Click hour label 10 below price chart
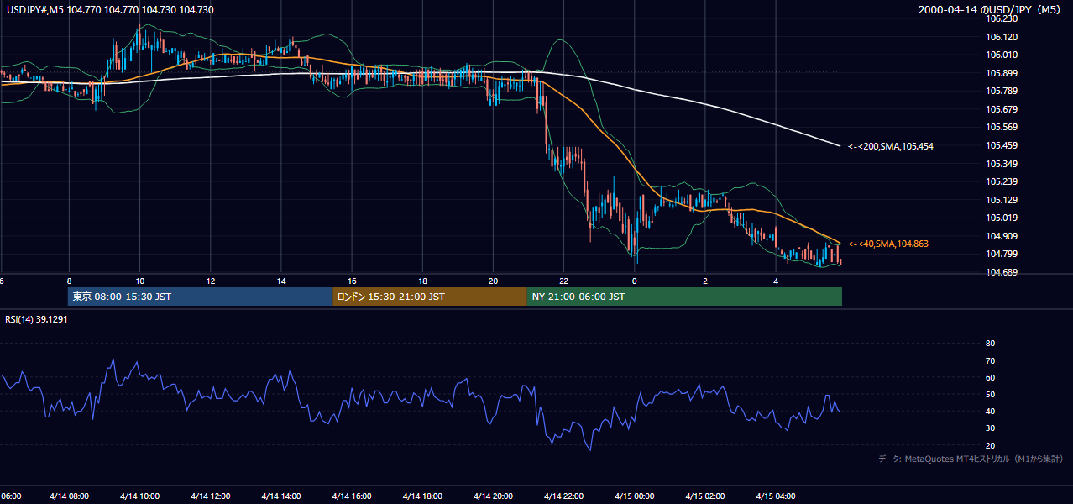This screenshot has width=1073, height=504. click(x=139, y=281)
